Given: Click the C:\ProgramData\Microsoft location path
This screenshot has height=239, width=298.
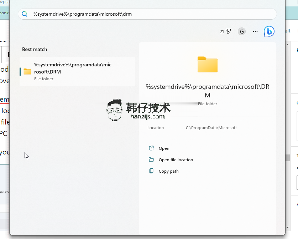Looking at the screenshot, I should click(x=211, y=128).
